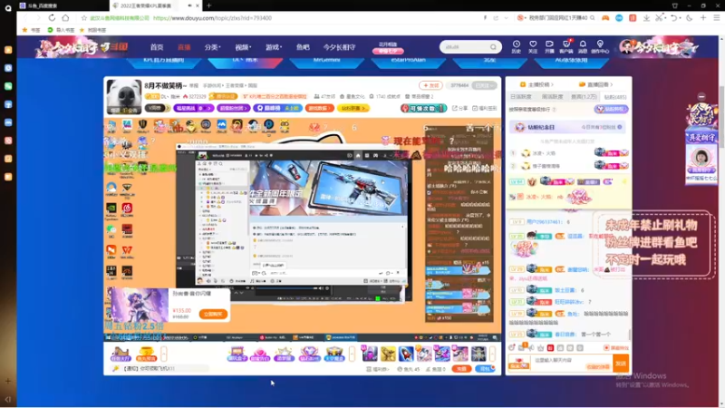Open the red packet icon in chat toolbar
The image size is (725, 408).
[x=550, y=348]
